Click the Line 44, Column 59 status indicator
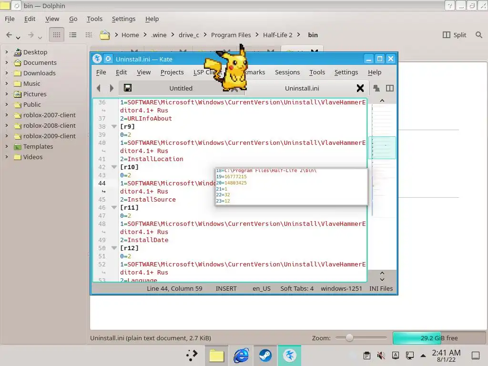This screenshot has width=488, height=366. pos(174,288)
